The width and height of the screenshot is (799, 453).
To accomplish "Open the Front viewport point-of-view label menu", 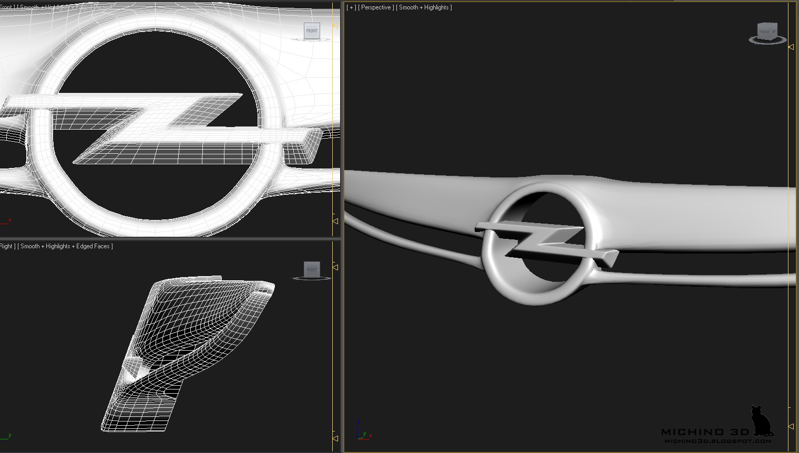I will (x=7, y=7).
